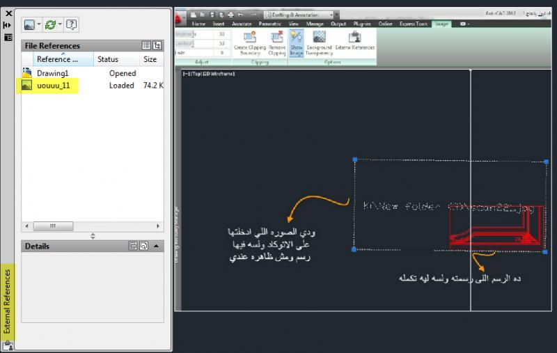Select the Image contextual ribbon tab

[441, 24]
